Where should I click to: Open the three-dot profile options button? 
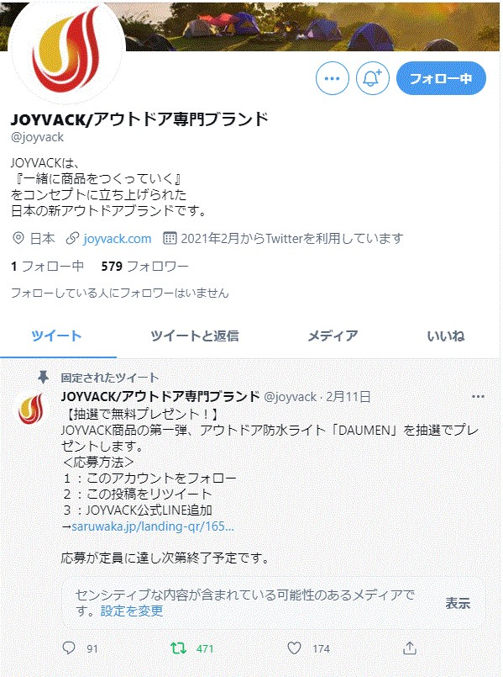[x=332, y=78]
